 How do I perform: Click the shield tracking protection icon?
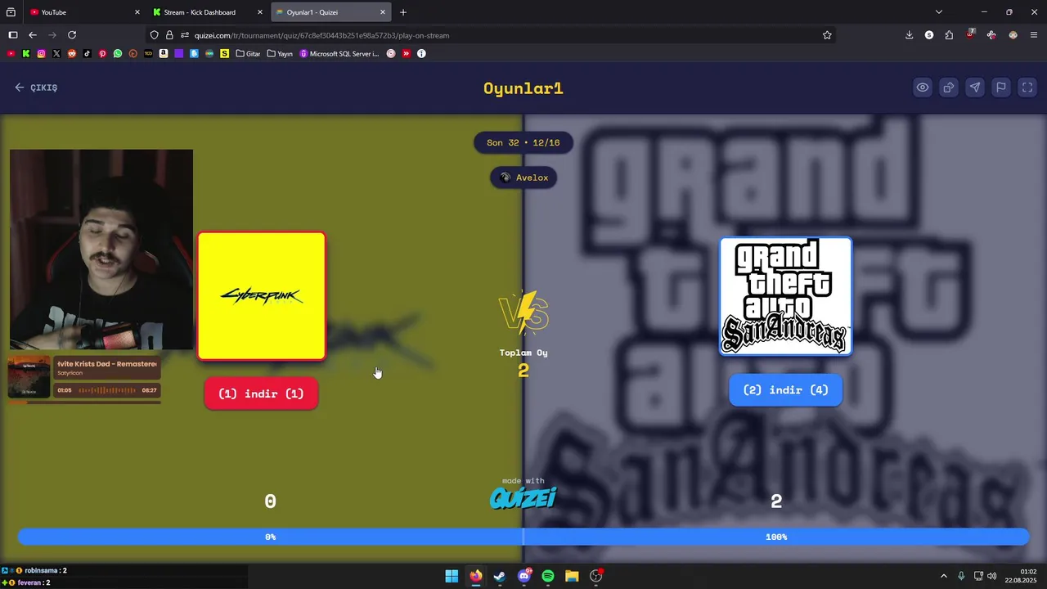click(155, 35)
